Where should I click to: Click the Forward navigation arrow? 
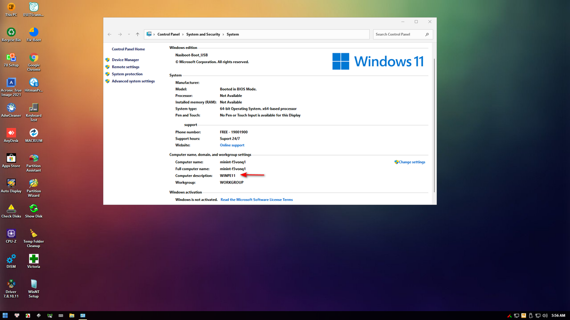[120, 34]
